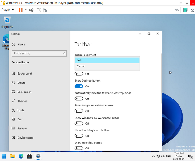Minimize the Settings window
Image resolution: width=195 pixels, height=161 pixels.
click(140, 34)
